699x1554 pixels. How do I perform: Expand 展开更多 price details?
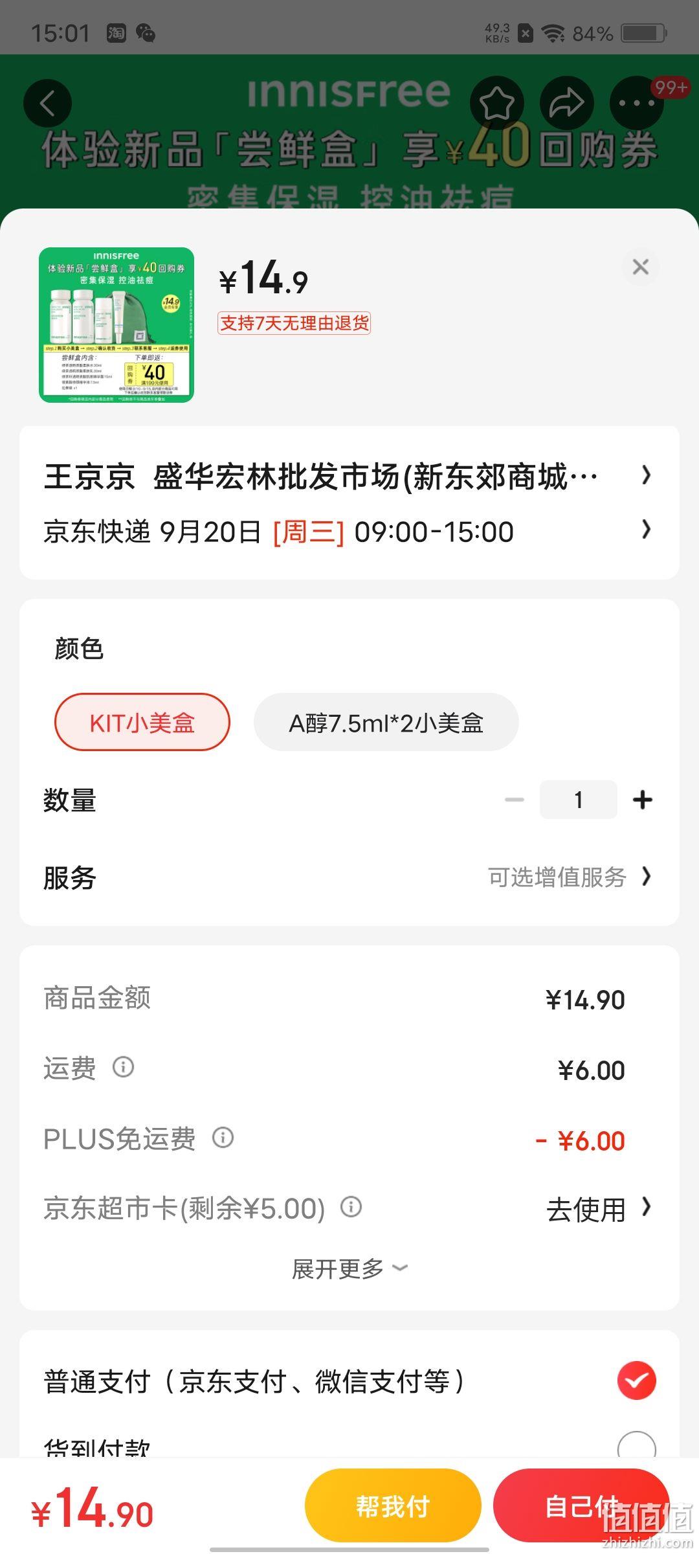click(349, 1269)
